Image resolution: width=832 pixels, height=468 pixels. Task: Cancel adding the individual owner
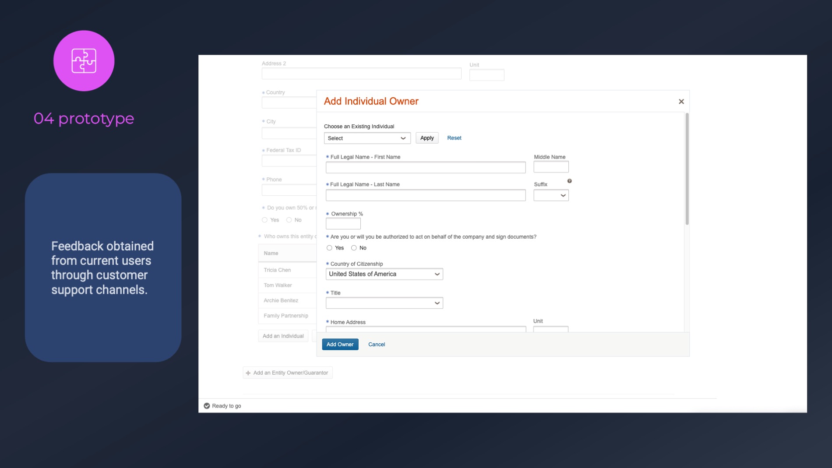(x=376, y=345)
